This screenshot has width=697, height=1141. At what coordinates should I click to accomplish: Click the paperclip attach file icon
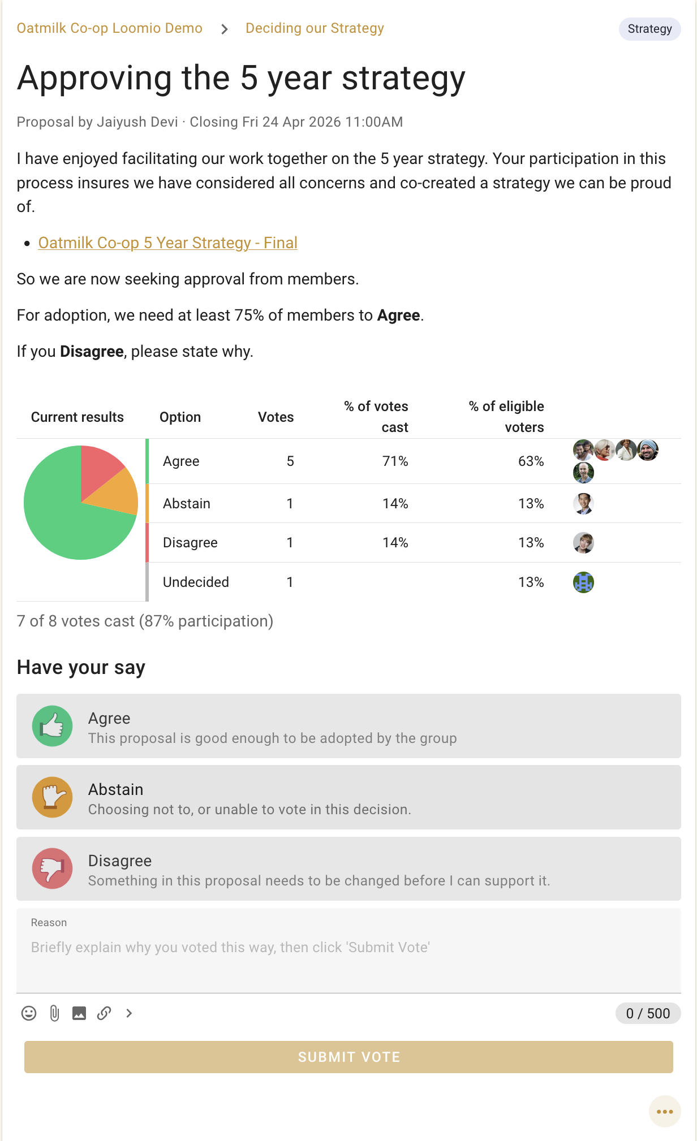tap(54, 1013)
